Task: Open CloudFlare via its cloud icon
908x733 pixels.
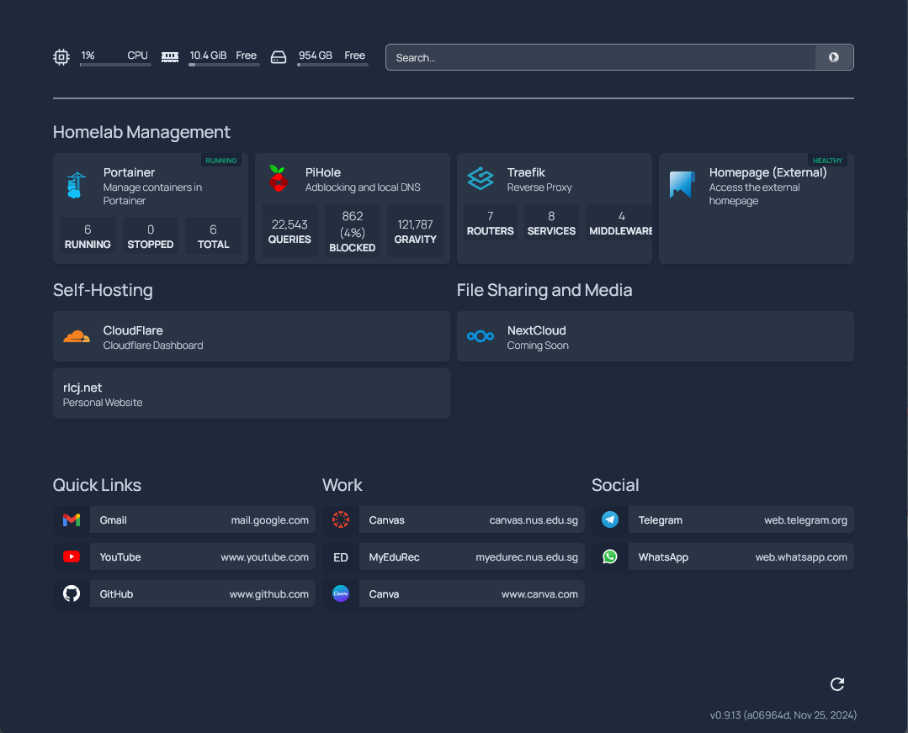Action: click(77, 336)
